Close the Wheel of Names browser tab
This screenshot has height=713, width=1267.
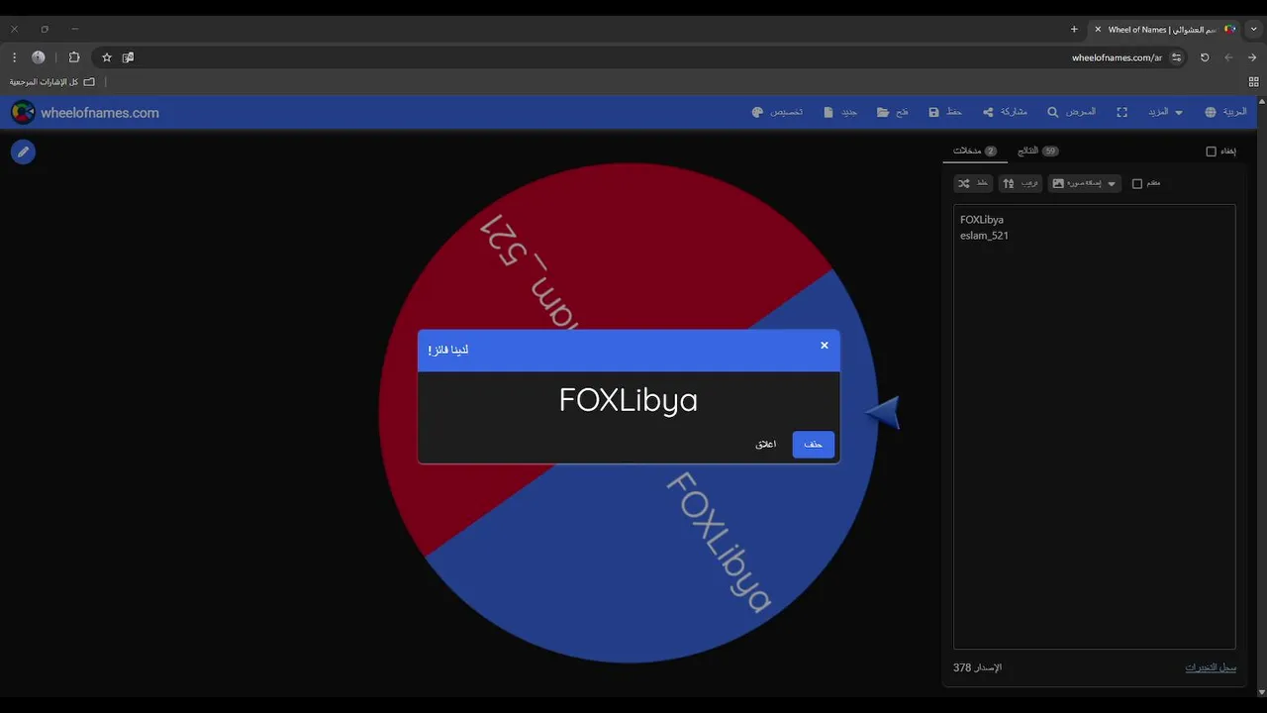(1098, 30)
